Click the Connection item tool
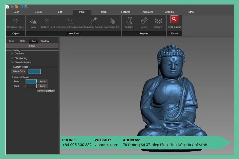The width and height of the screenshot is (239, 159). pyautogui.click(x=112, y=23)
